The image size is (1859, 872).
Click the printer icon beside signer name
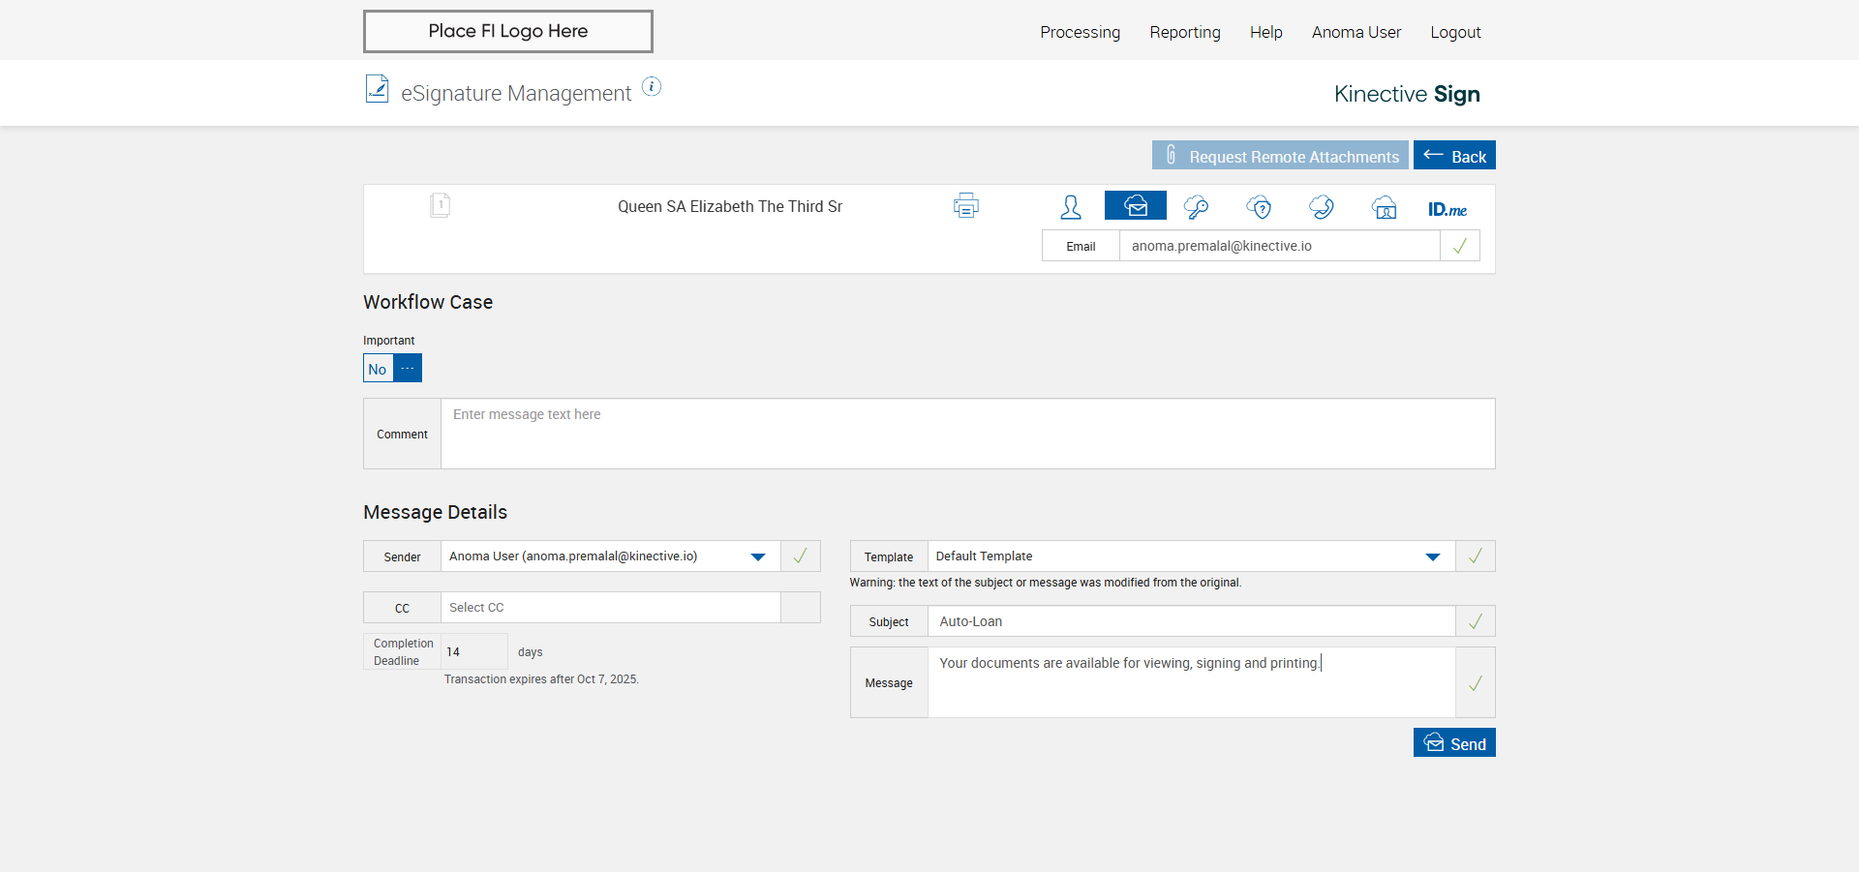[965, 206]
